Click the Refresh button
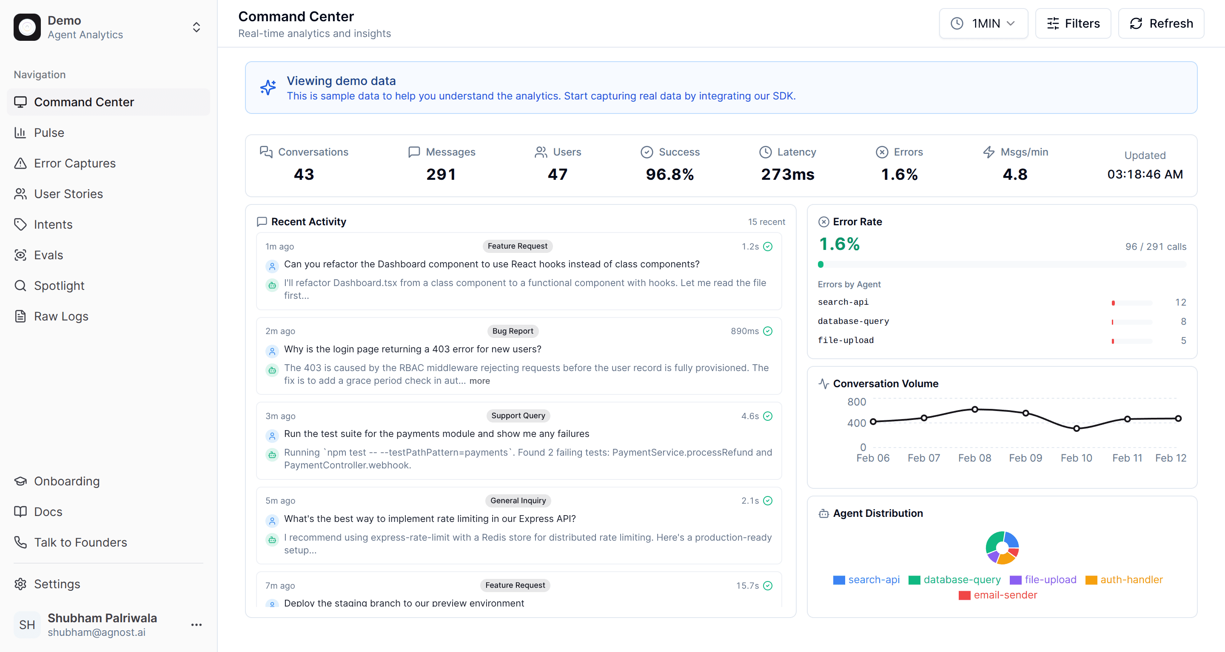Screen dimensions: 1225x652 (x=1160, y=23)
